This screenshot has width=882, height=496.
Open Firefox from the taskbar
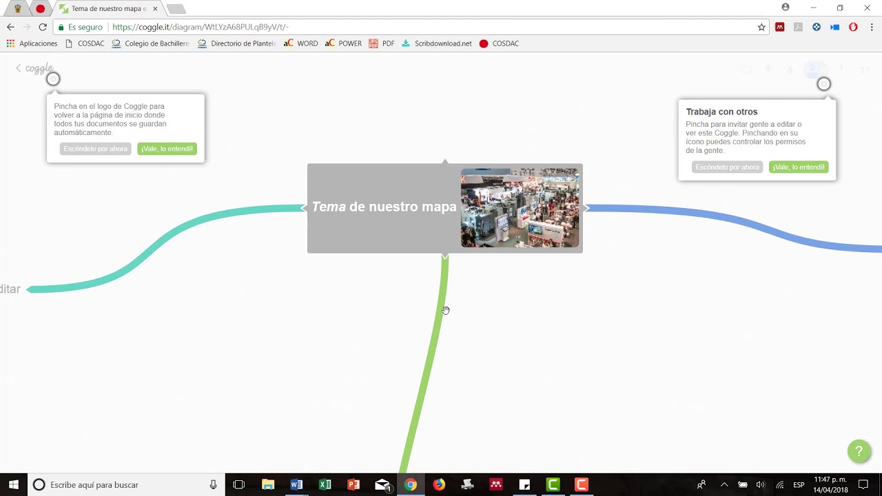[439, 485]
